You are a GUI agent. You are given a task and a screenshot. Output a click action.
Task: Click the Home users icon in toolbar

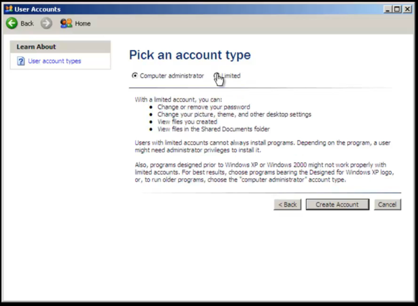66,23
